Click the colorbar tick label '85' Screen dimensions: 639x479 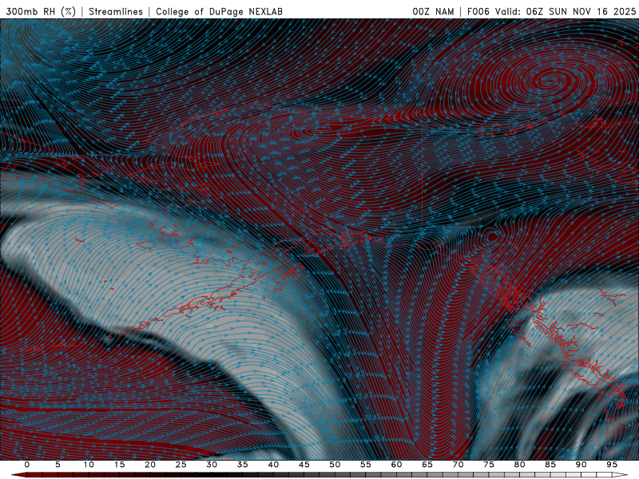tap(550, 465)
